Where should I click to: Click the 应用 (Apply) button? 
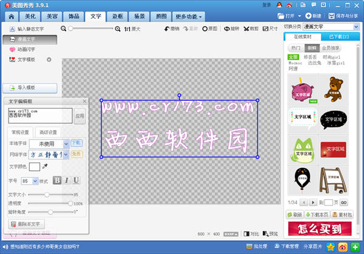pos(79,115)
